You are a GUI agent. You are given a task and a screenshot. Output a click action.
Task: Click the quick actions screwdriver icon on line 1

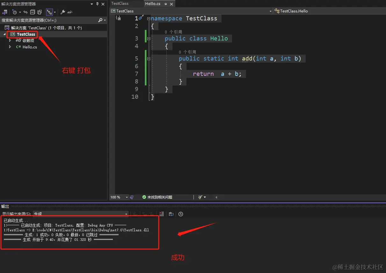(x=141, y=18)
